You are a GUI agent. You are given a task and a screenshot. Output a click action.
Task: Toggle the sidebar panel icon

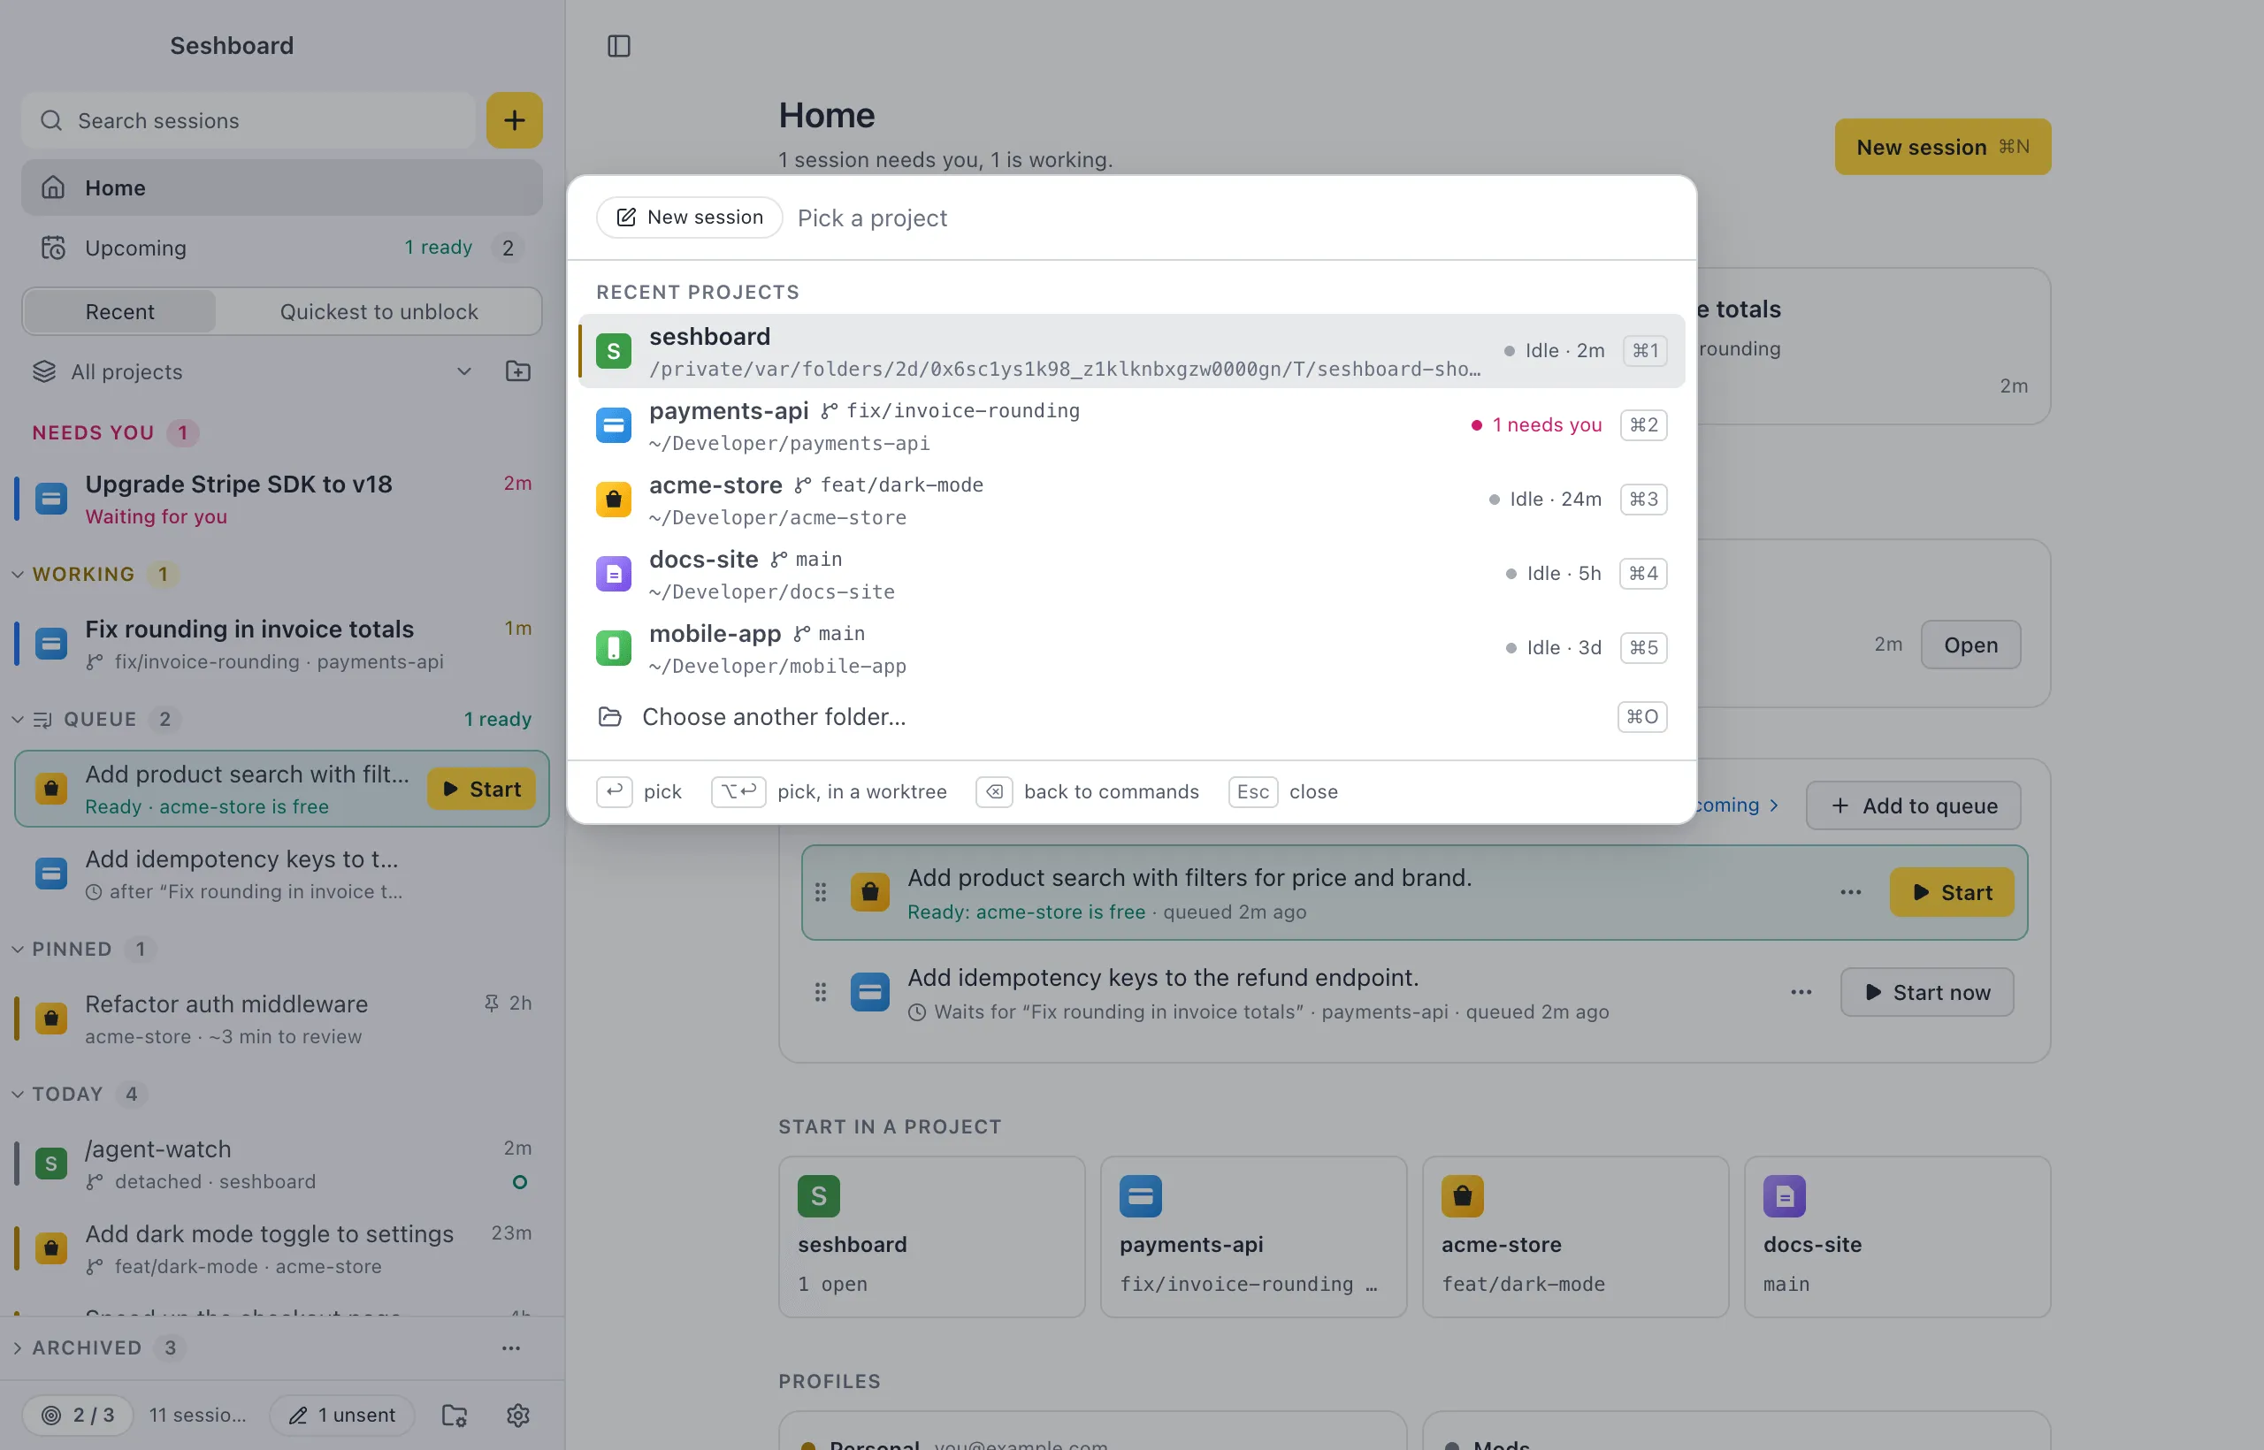click(619, 45)
